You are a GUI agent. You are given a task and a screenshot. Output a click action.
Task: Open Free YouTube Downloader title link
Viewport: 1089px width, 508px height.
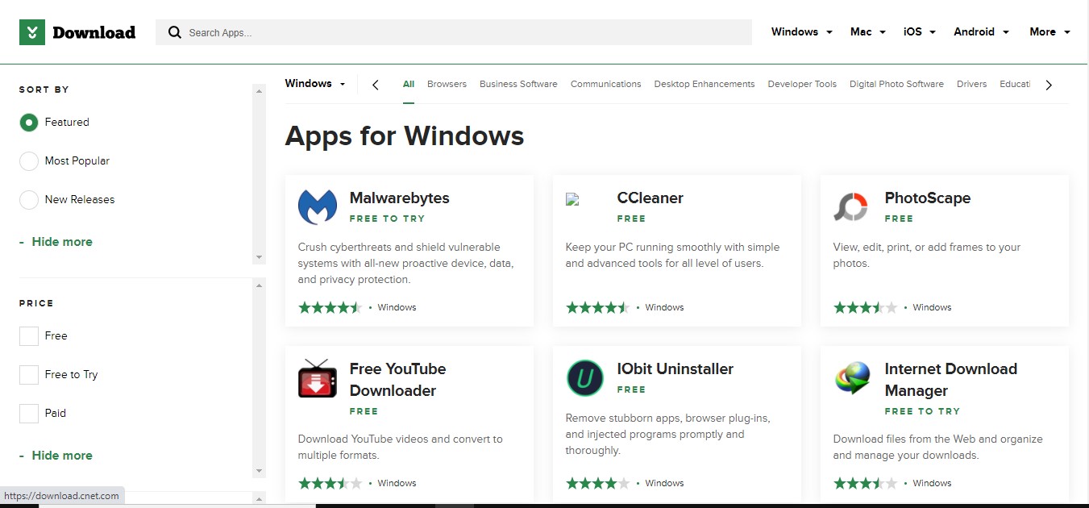tap(397, 380)
